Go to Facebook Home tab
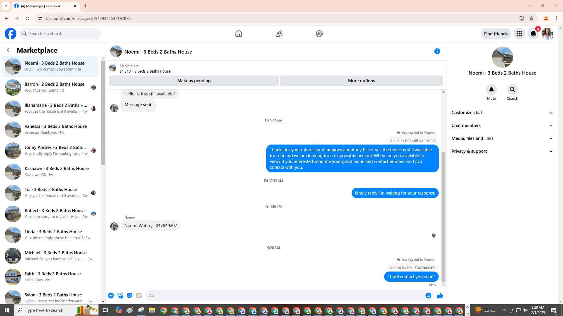The image size is (563, 316). (238, 34)
